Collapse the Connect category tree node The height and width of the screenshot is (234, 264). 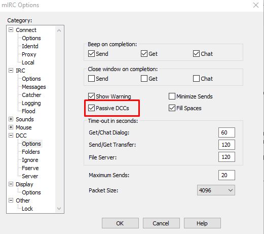click(x=11, y=30)
